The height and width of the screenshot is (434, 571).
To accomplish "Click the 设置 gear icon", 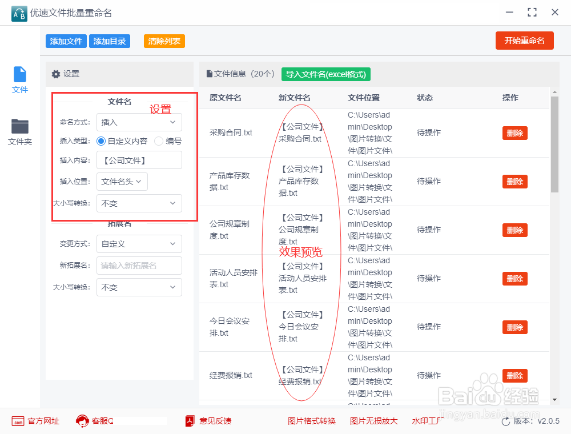I will click(56, 74).
